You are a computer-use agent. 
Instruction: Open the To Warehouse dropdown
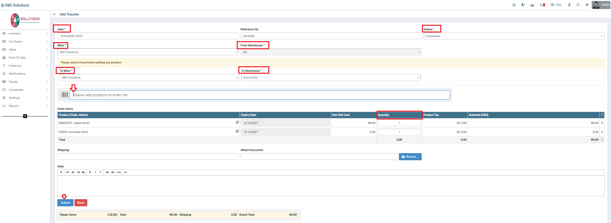(331, 78)
